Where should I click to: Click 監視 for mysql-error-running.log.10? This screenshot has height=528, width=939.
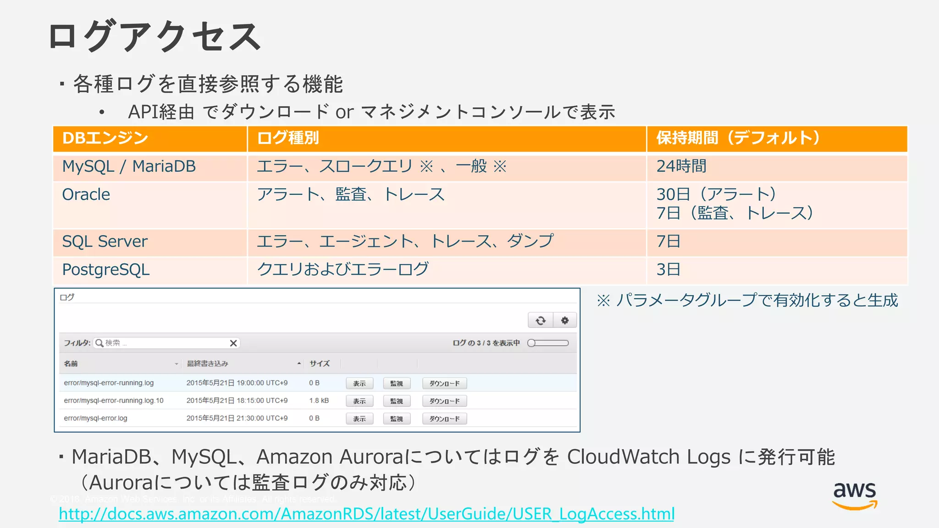click(397, 401)
